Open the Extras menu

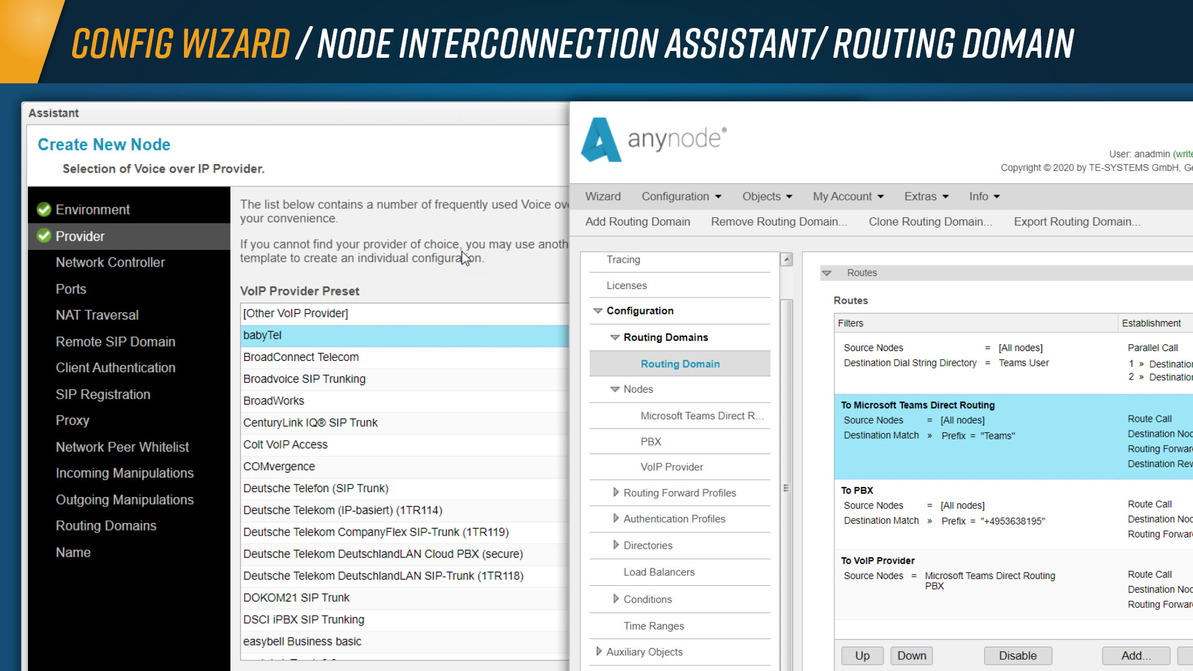tap(926, 196)
